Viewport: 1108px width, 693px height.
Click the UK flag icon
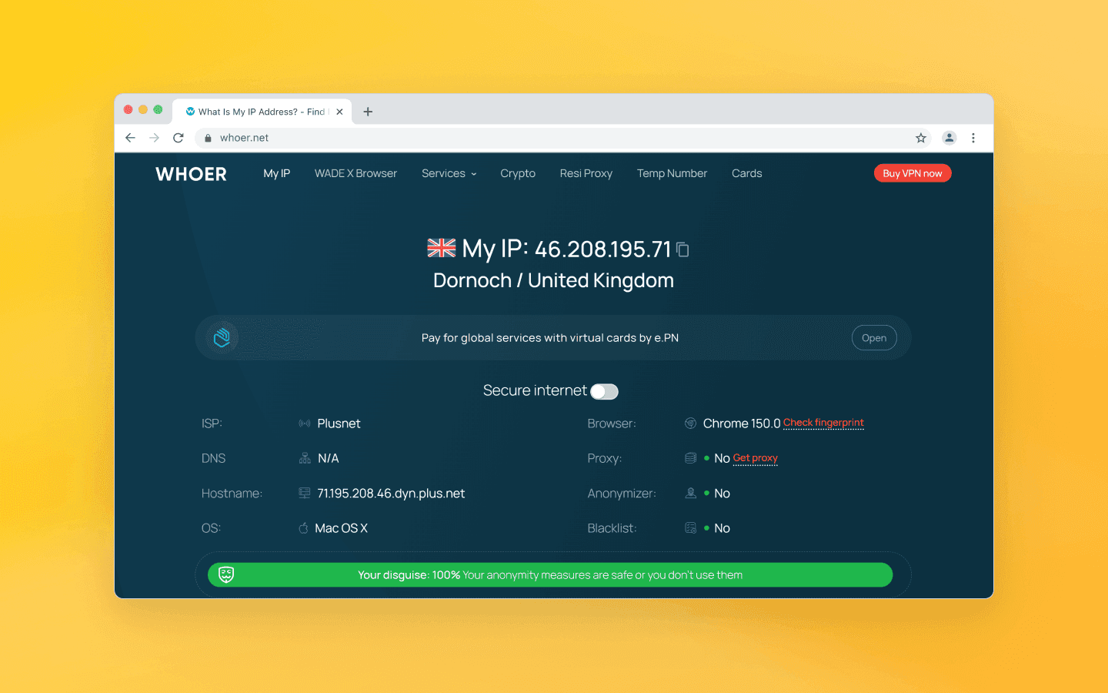point(442,248)
